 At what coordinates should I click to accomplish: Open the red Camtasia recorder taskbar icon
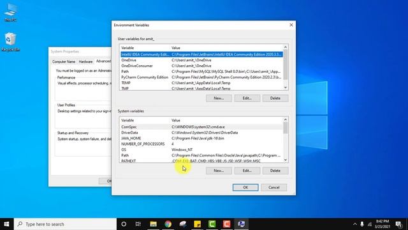pos(227,224)
